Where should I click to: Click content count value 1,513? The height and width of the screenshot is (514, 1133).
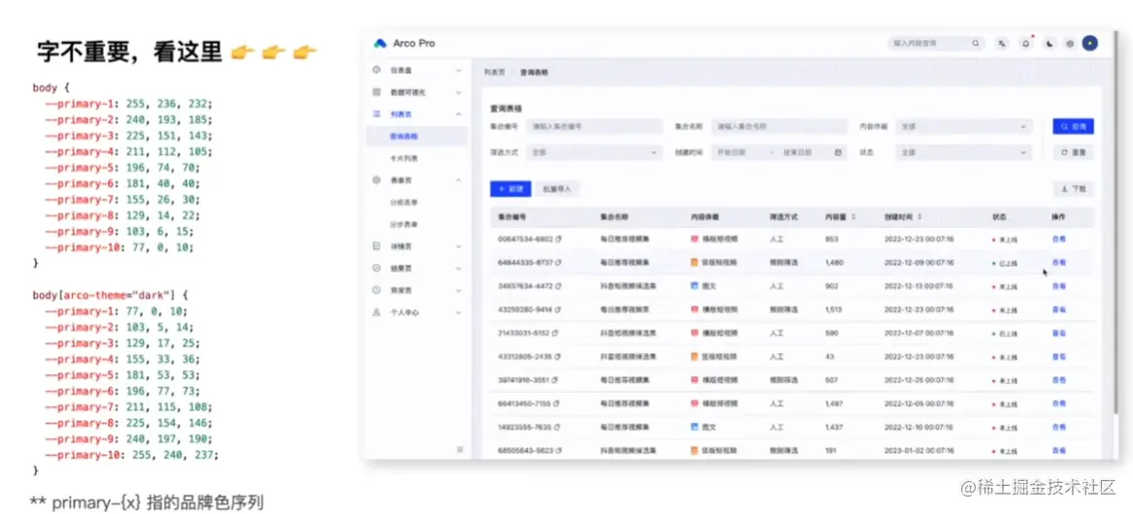pos(833,309)
